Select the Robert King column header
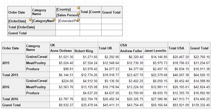Viewport: 212px width, 110px height. click(86, 51)
